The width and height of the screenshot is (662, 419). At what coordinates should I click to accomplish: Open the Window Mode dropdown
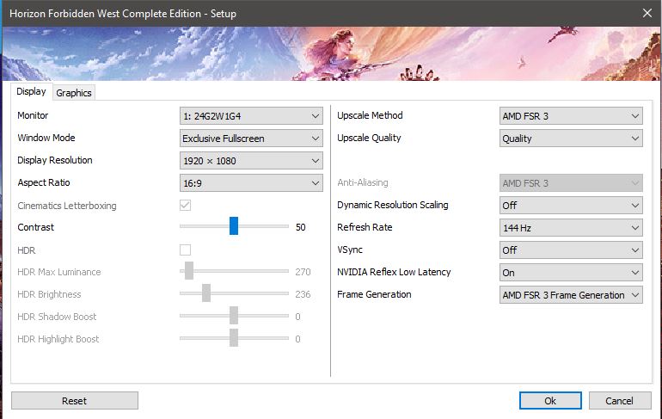(x=251, y=139)
